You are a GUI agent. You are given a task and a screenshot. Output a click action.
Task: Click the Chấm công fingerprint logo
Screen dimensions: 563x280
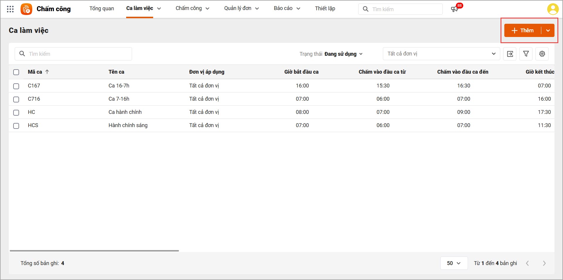coord(26,9)
